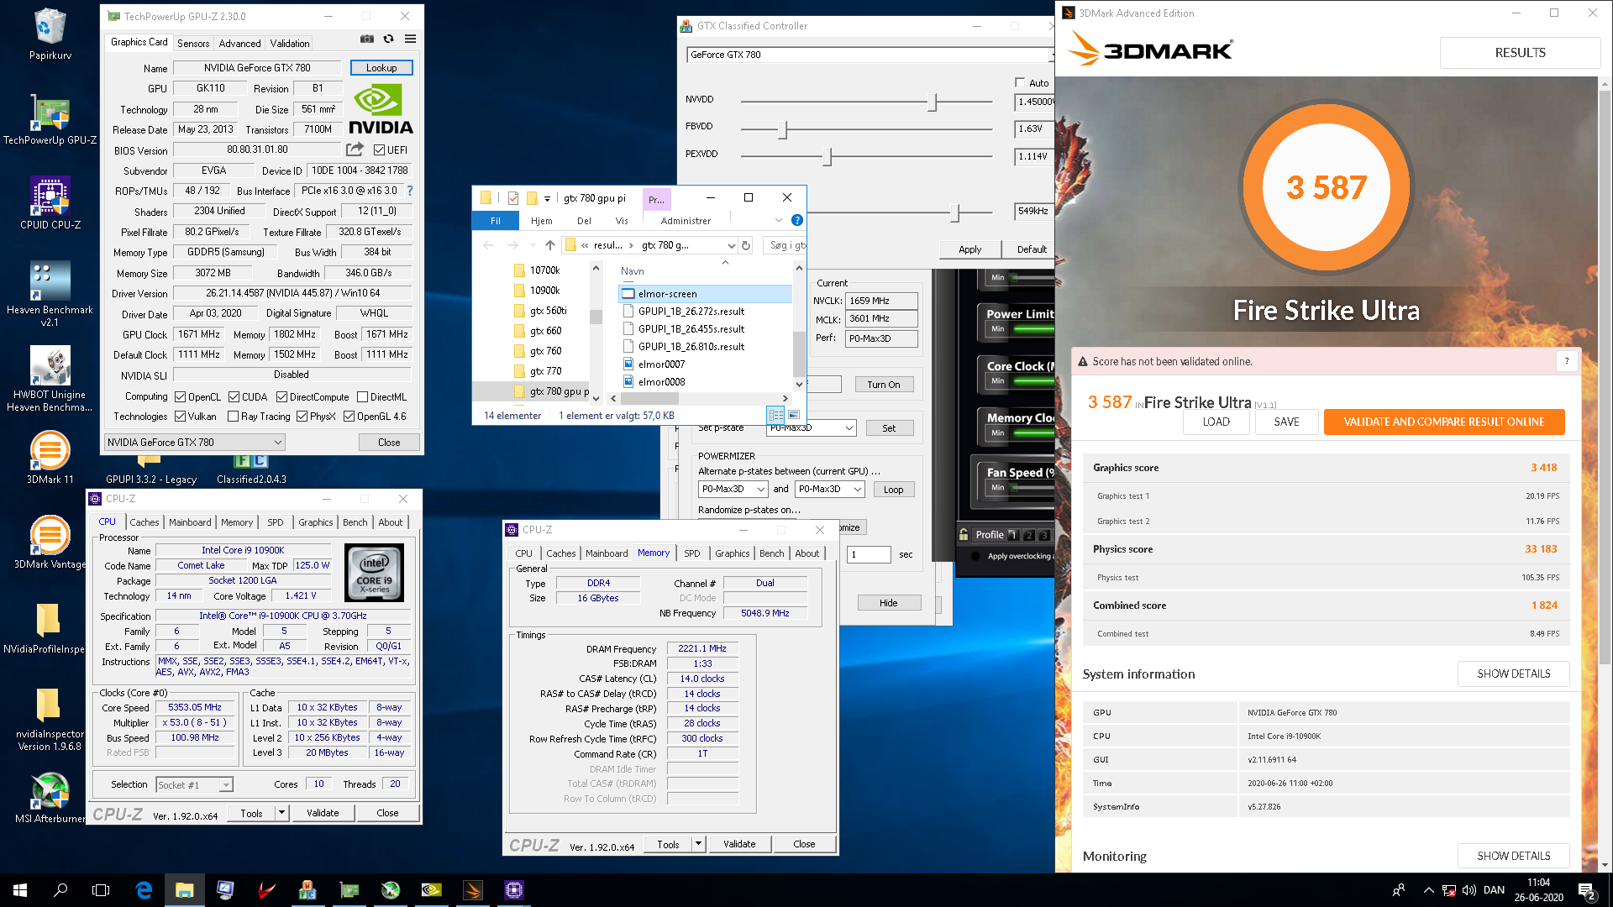
Task: Launch 3DMark Vantage desktop icon
Action: tap(50, 543)
